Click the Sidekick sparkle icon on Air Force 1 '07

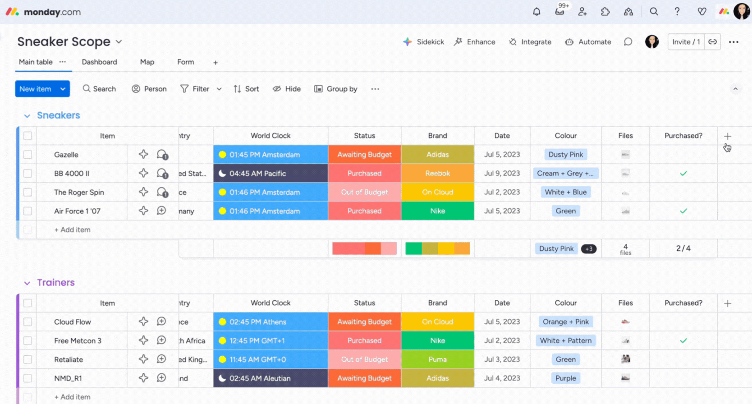click(x=143, y=211)
